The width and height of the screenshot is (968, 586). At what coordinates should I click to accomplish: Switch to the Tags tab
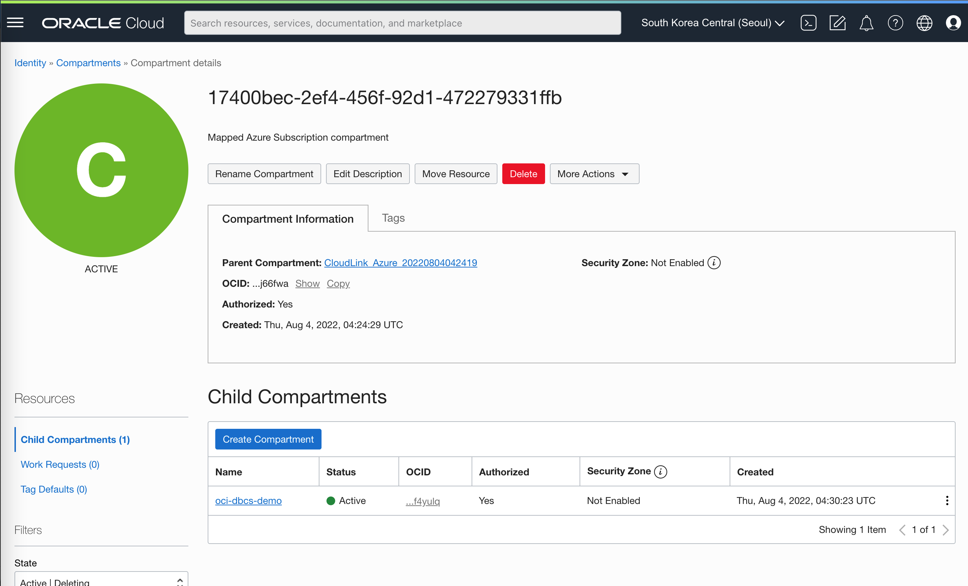(x=393, y=218)
